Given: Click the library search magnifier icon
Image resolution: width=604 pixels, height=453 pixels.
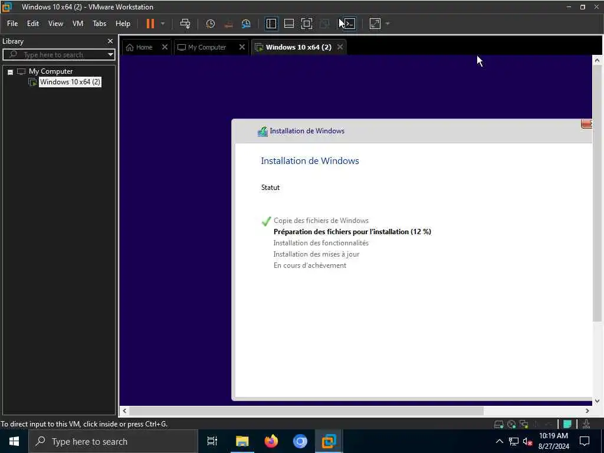Looking at the screenshot, I should 13,54.
